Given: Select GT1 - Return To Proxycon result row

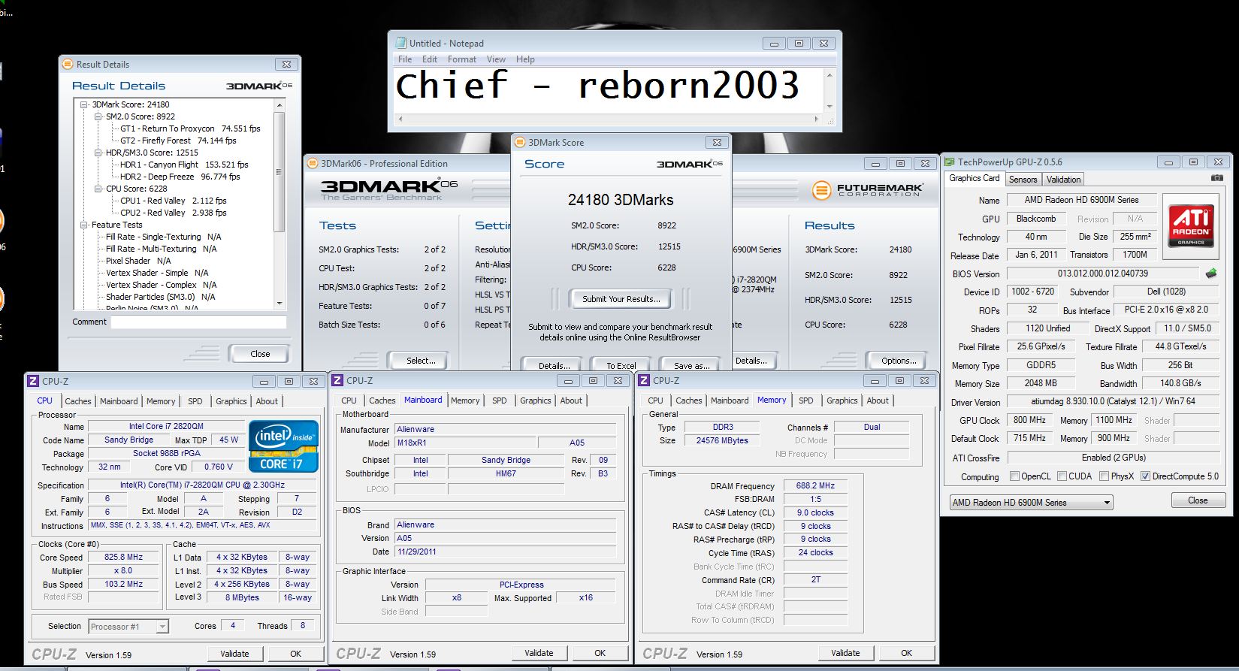Looking at the screenshot, I should [190, 128].
